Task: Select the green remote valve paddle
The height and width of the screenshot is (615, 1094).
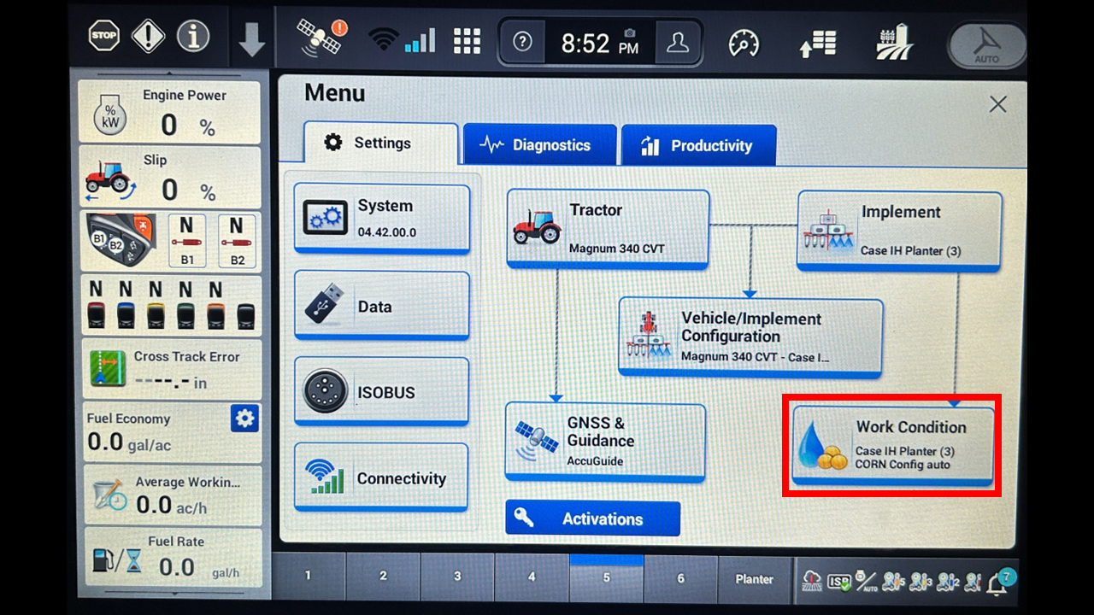Action: [x=185, y=315]
